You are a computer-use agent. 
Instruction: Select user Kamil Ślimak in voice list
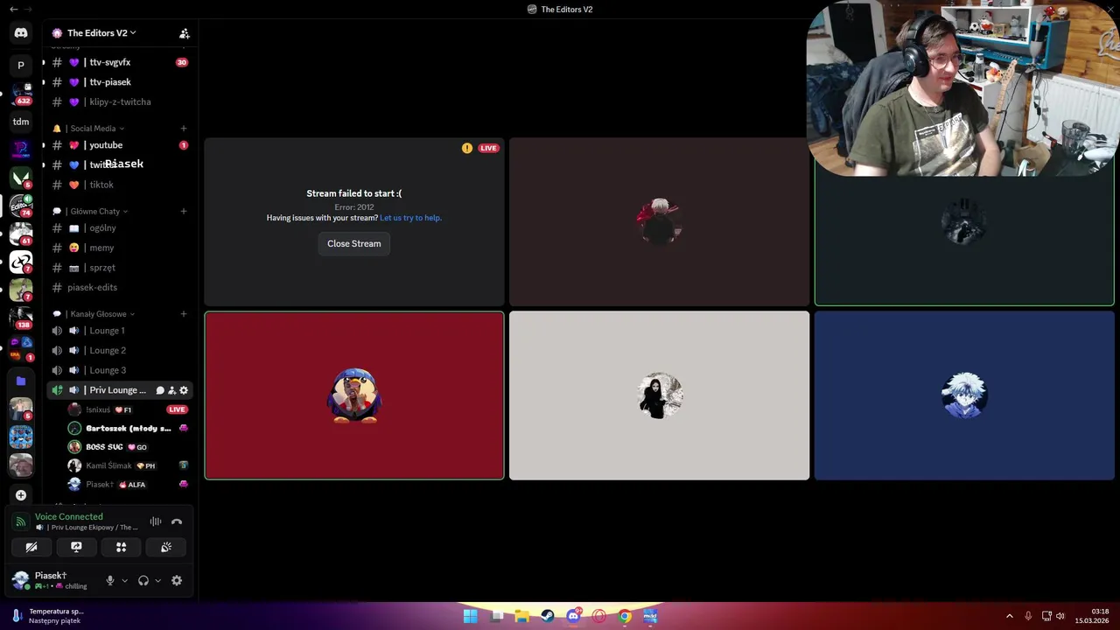click(x=128, y=465)
